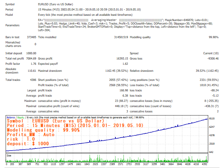This screenshot has height=168, width=224.
Task: Click the 6247 balance axis label
Action: tap(212, 127)
